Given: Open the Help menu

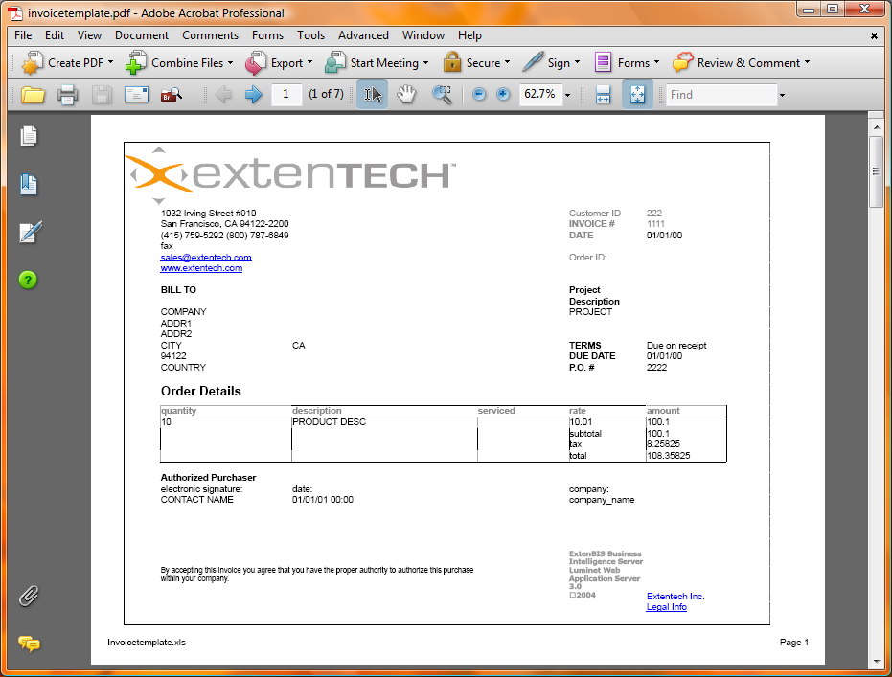Looking at the screenshot, I should pyautogui.click(x=469, y=35).
